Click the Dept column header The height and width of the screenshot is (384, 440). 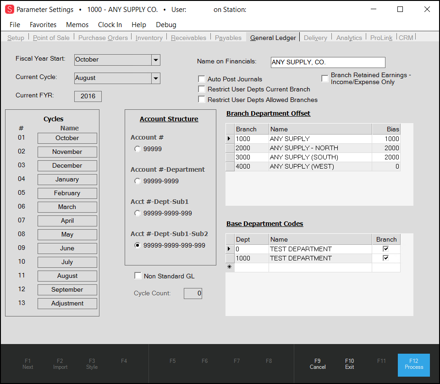click(x=252, y=239)
